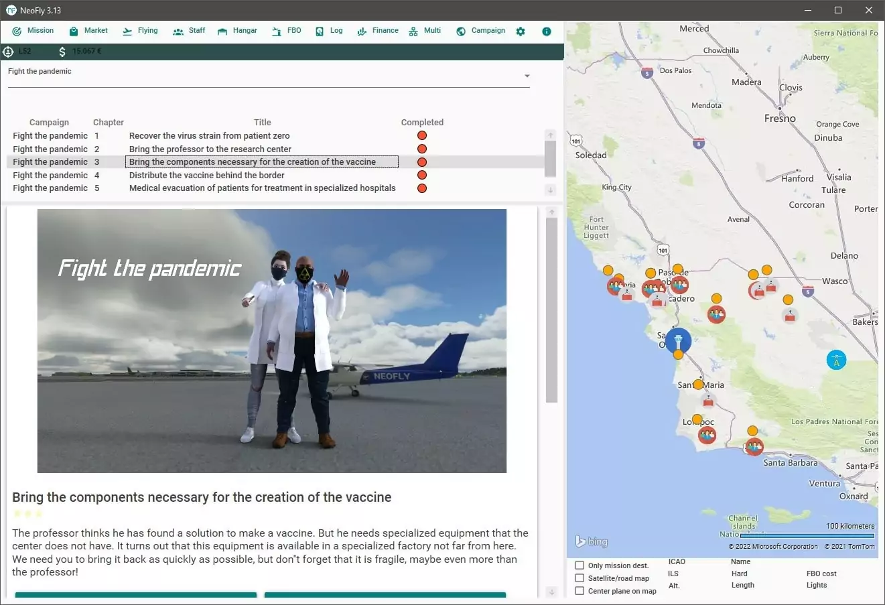Toggle Satellite/road map checkbox
885x605 pixels.
click(580, 578)
